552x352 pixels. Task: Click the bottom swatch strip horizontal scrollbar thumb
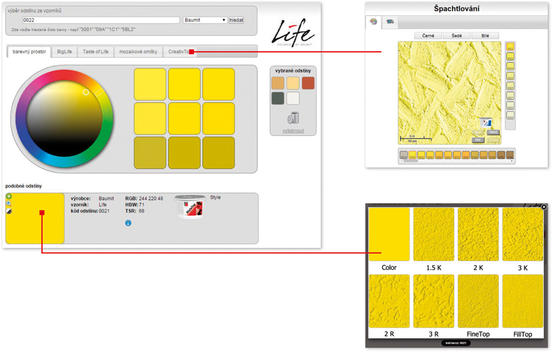[x=411, y=162]
